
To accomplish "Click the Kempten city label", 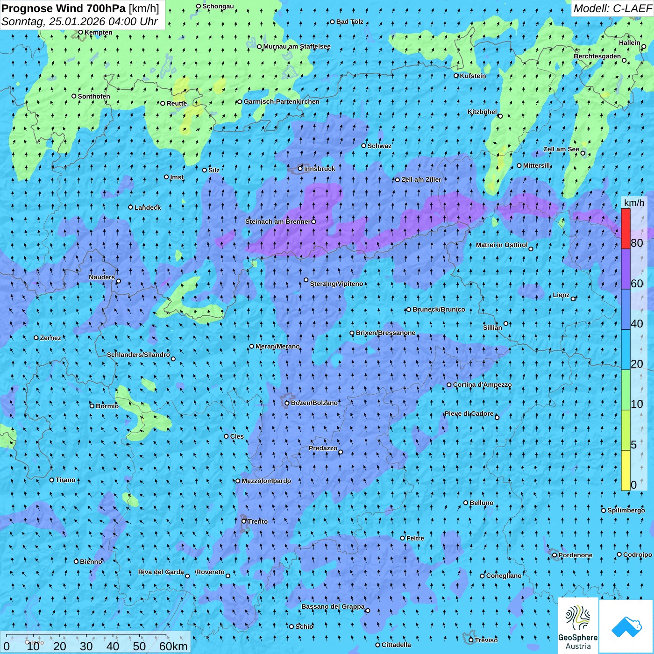I will point(98,32).
